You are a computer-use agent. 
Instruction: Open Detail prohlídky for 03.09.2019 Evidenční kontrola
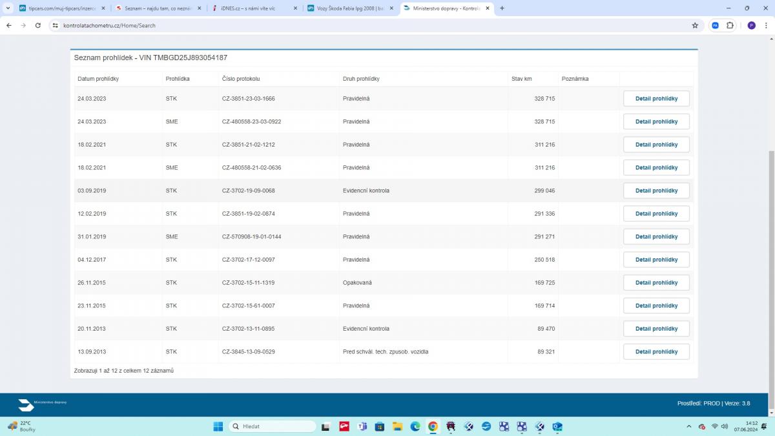click(x=656, y=191)
